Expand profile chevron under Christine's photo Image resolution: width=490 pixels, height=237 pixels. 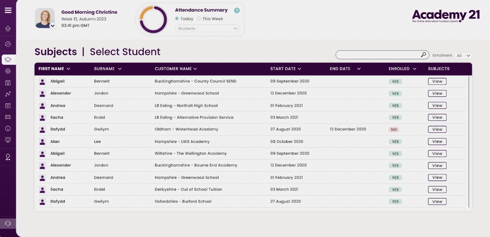[52, 26]
